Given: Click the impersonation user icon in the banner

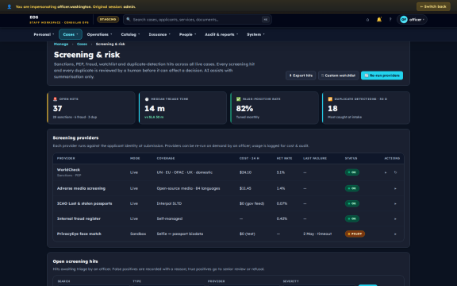Looking at the screenshot, I should click(10, 6).
